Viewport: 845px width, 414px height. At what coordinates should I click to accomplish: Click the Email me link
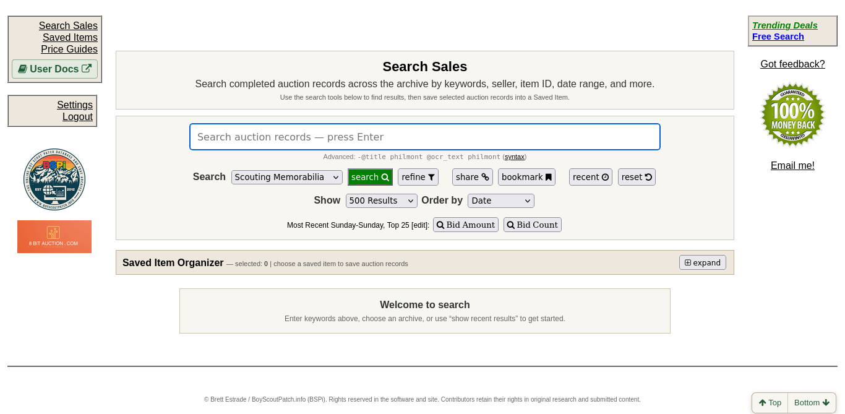(792, 165)
